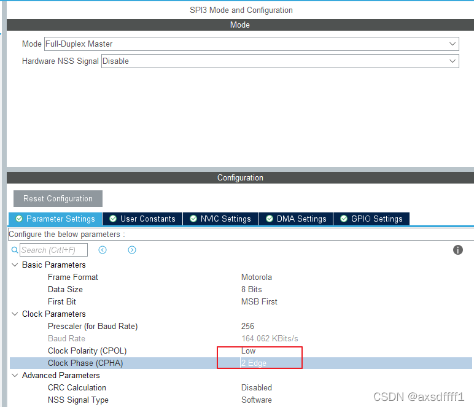474x407 pixels.
Task: Click the 8 Bits data size value
Action: [x=252, y=290]
